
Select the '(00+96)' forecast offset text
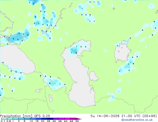(x=150, y=116)
